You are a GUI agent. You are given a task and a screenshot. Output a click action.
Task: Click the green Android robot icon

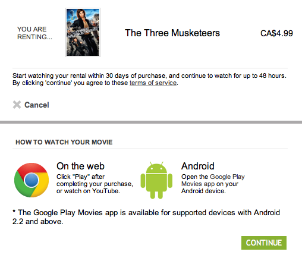tap(156, 180)
